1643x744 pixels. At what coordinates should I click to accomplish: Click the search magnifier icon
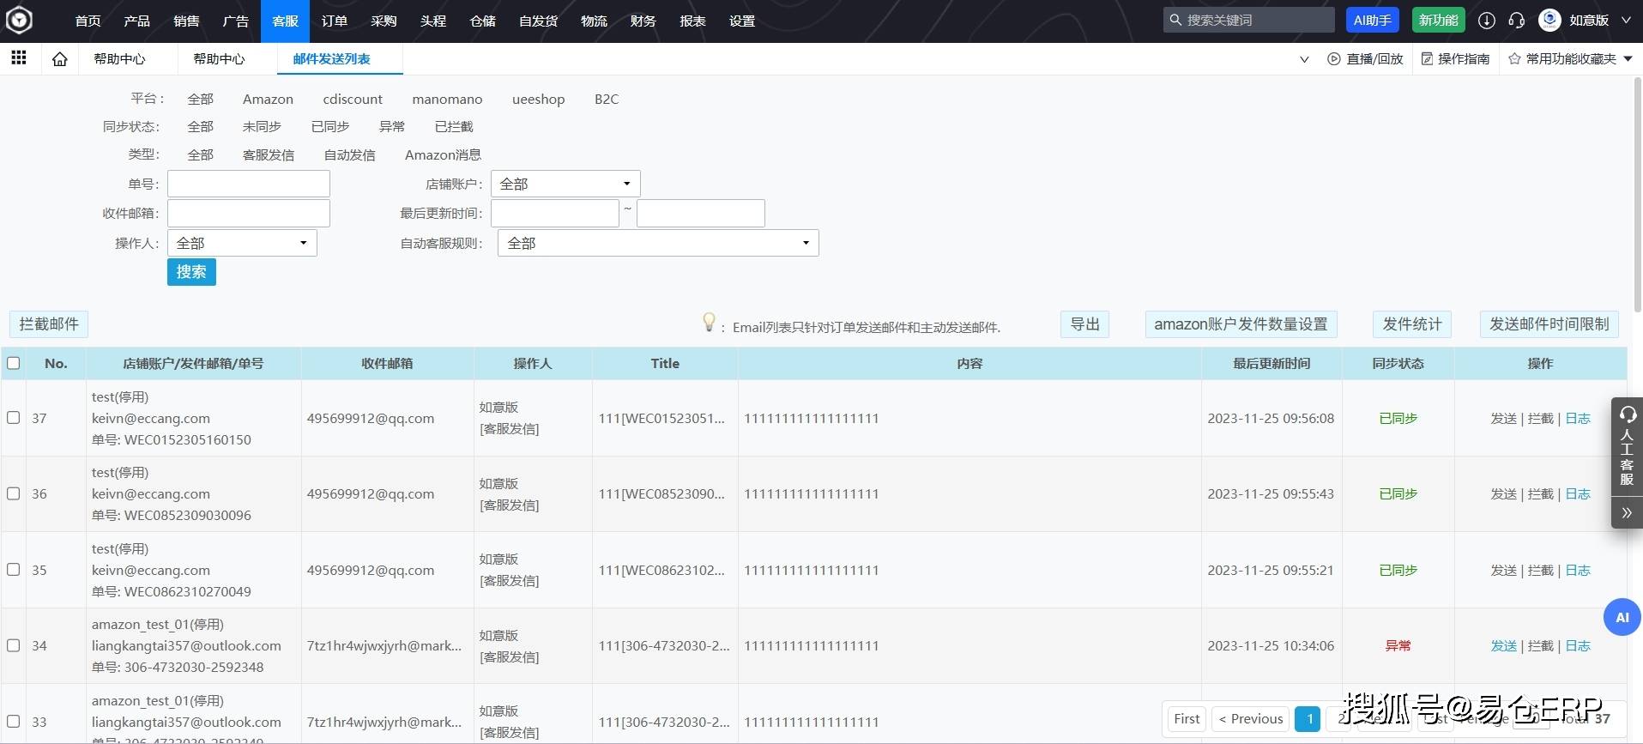1175,20
